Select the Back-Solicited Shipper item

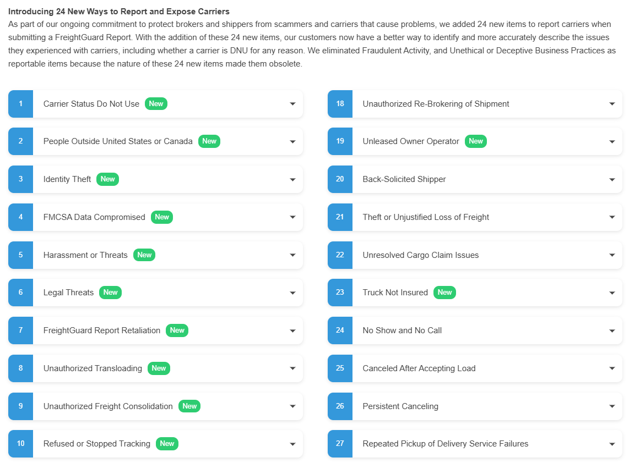pyautogui.click(x=404, y=179)
